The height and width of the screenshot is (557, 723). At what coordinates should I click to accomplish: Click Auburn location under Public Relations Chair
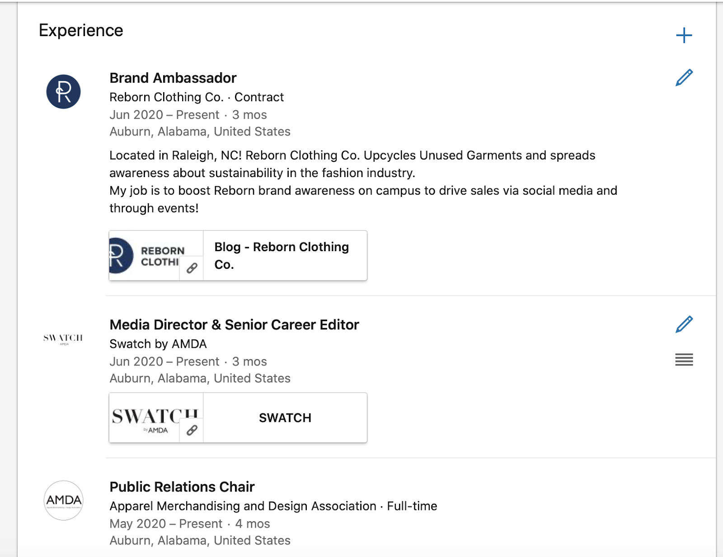tap(200, 540)
